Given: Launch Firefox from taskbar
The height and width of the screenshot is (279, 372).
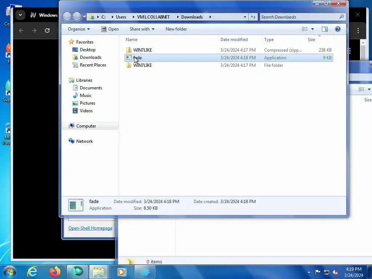Looking at the screenshot, I should click(x=55, y=272).
